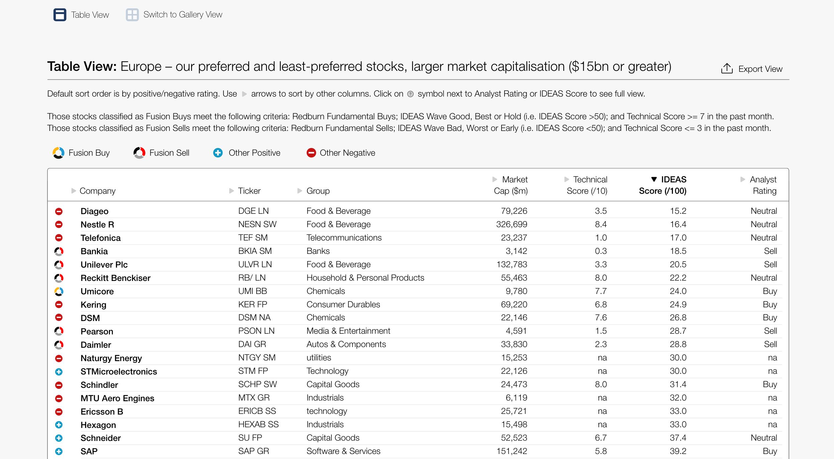Click the Gallery View grid icon
The width and height of the screenshot is (834, 459).
132,15
